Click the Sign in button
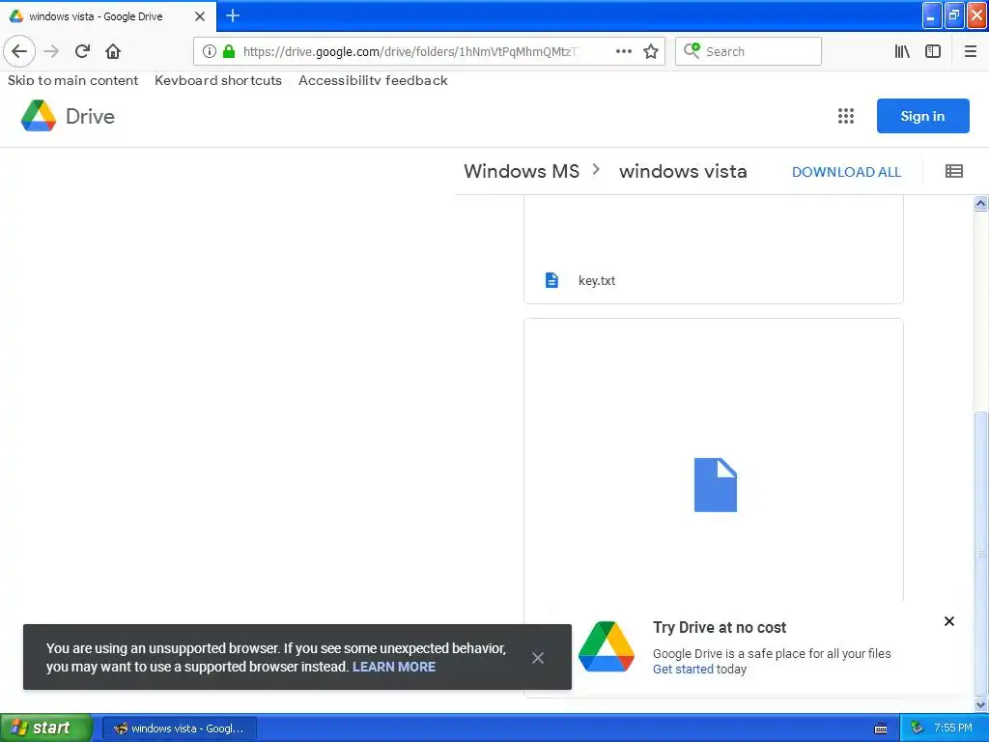Viewport: 989px width, 742px height. 922,116
